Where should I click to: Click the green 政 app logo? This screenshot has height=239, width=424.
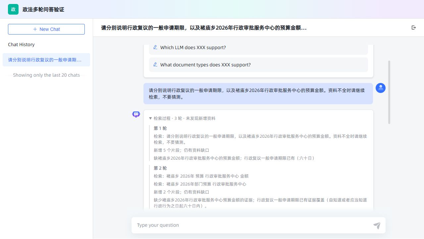tap(13, 9)
